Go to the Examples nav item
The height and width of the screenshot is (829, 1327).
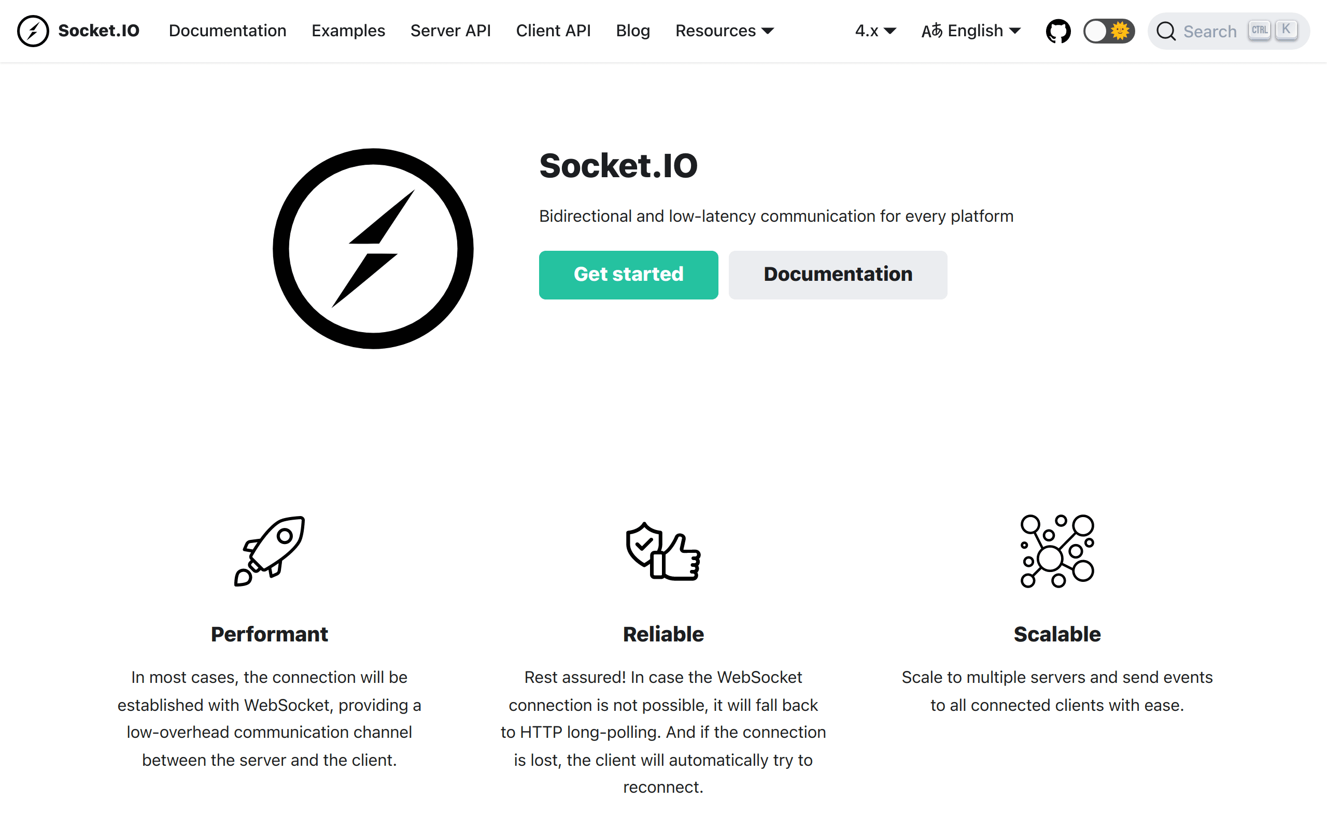point(348,31)
